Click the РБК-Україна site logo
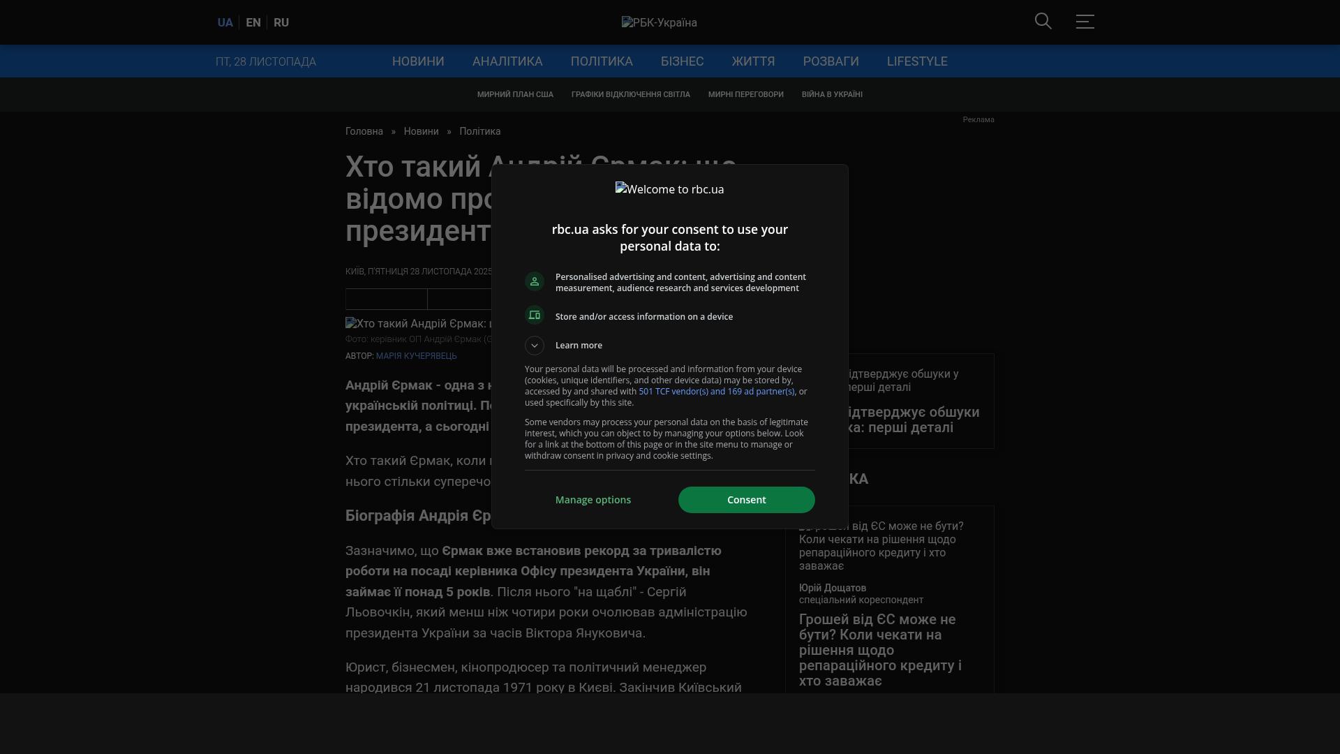This screenshot has width=1340, height=754. click(x=659, y=22)
